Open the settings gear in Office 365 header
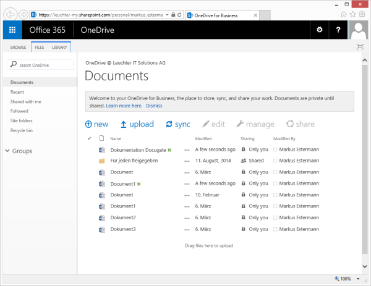Screen dimensions: 371x286 click(x=320, y=30)
